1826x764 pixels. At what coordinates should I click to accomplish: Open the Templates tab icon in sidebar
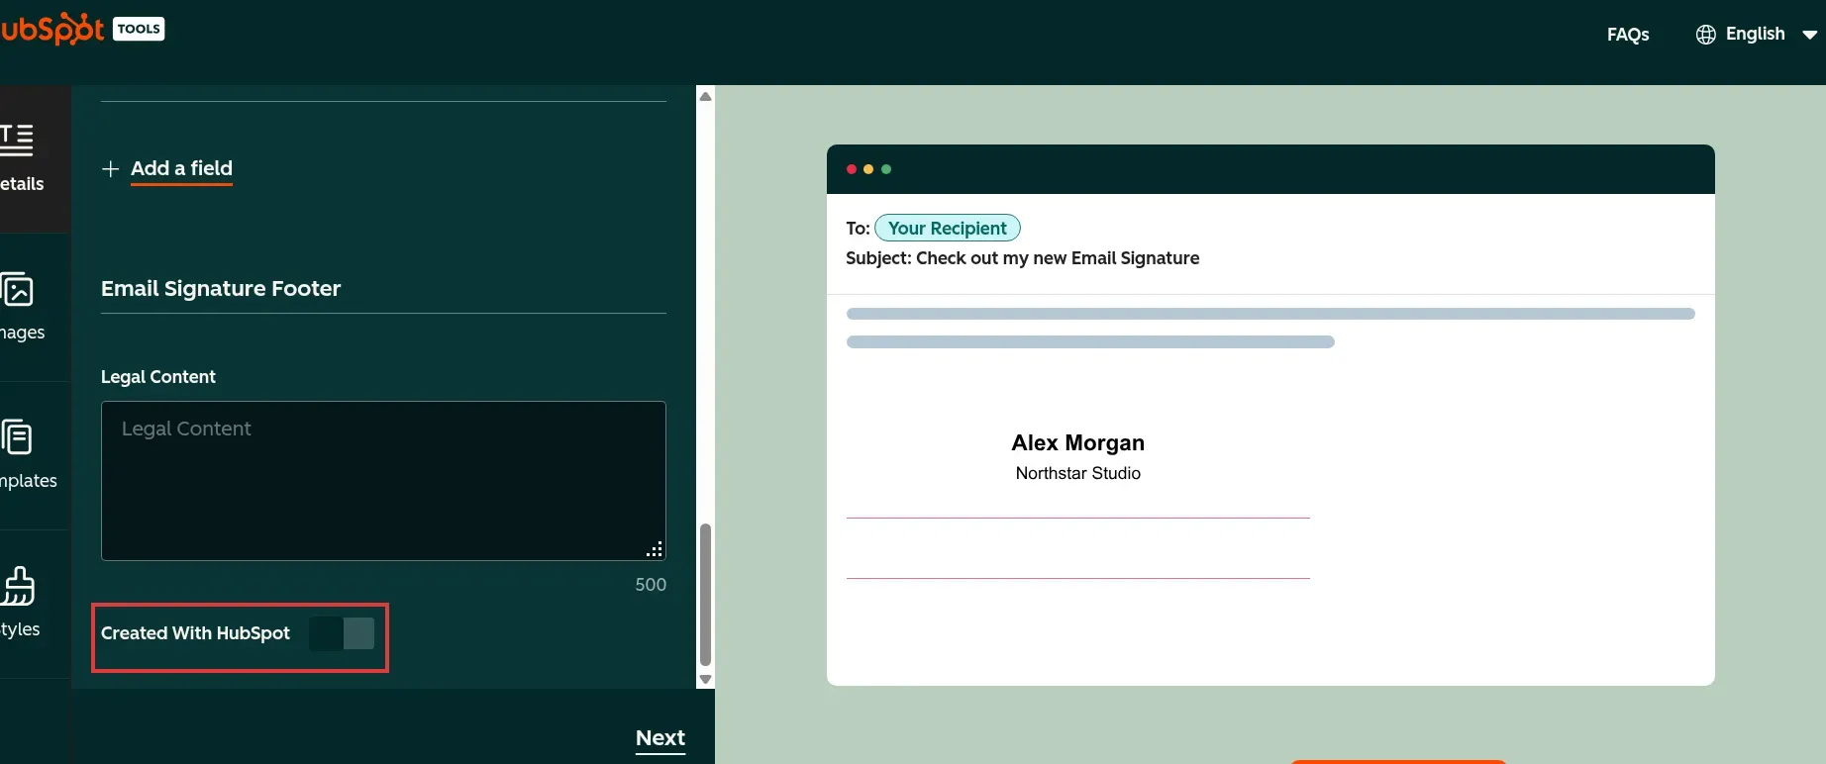pyautogui.click(x=17, y=436)
